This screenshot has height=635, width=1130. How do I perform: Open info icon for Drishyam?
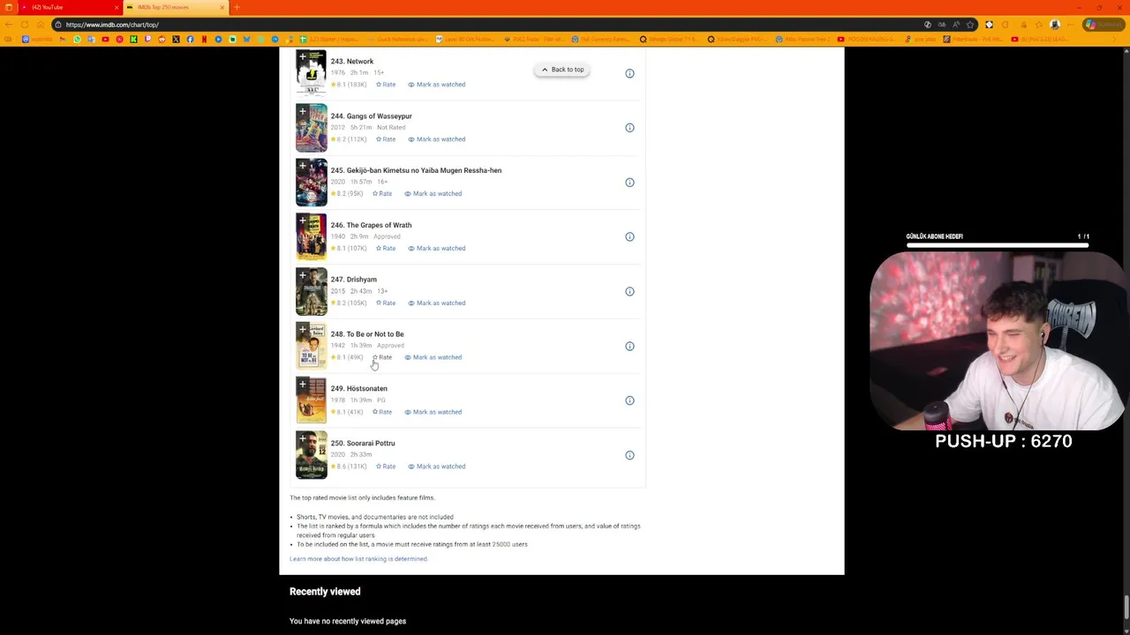pyautogui.click(x=629, y=291)
